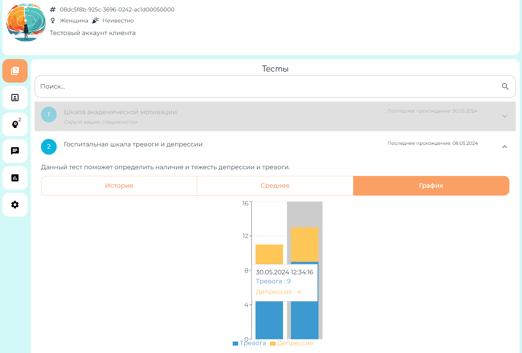
Task: Open the psychology head icon with badge 2
Action: point(15,124)
